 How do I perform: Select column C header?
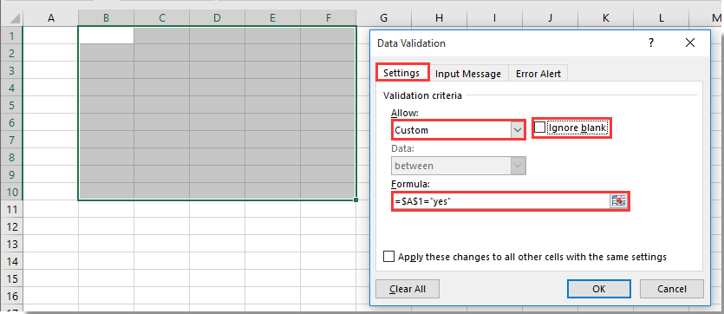pos(161,18)
